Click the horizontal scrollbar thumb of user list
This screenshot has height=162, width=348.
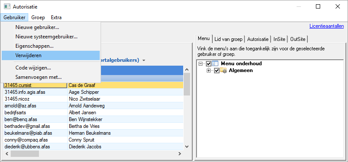coord(25,153)
